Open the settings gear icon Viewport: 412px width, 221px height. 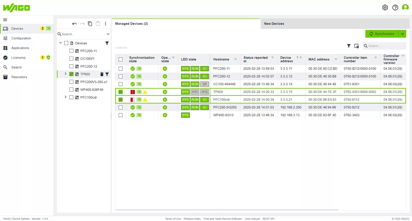(x=385, y=7)
